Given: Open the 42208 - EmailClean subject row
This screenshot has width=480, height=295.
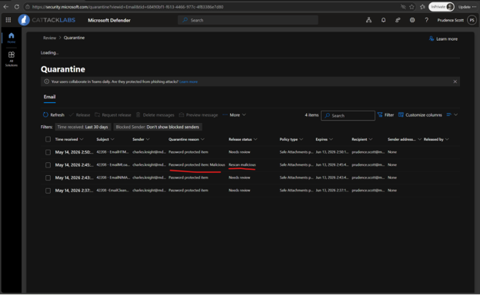Looking at the screenshot, I should pyautogui.click(x=112, y=191).
